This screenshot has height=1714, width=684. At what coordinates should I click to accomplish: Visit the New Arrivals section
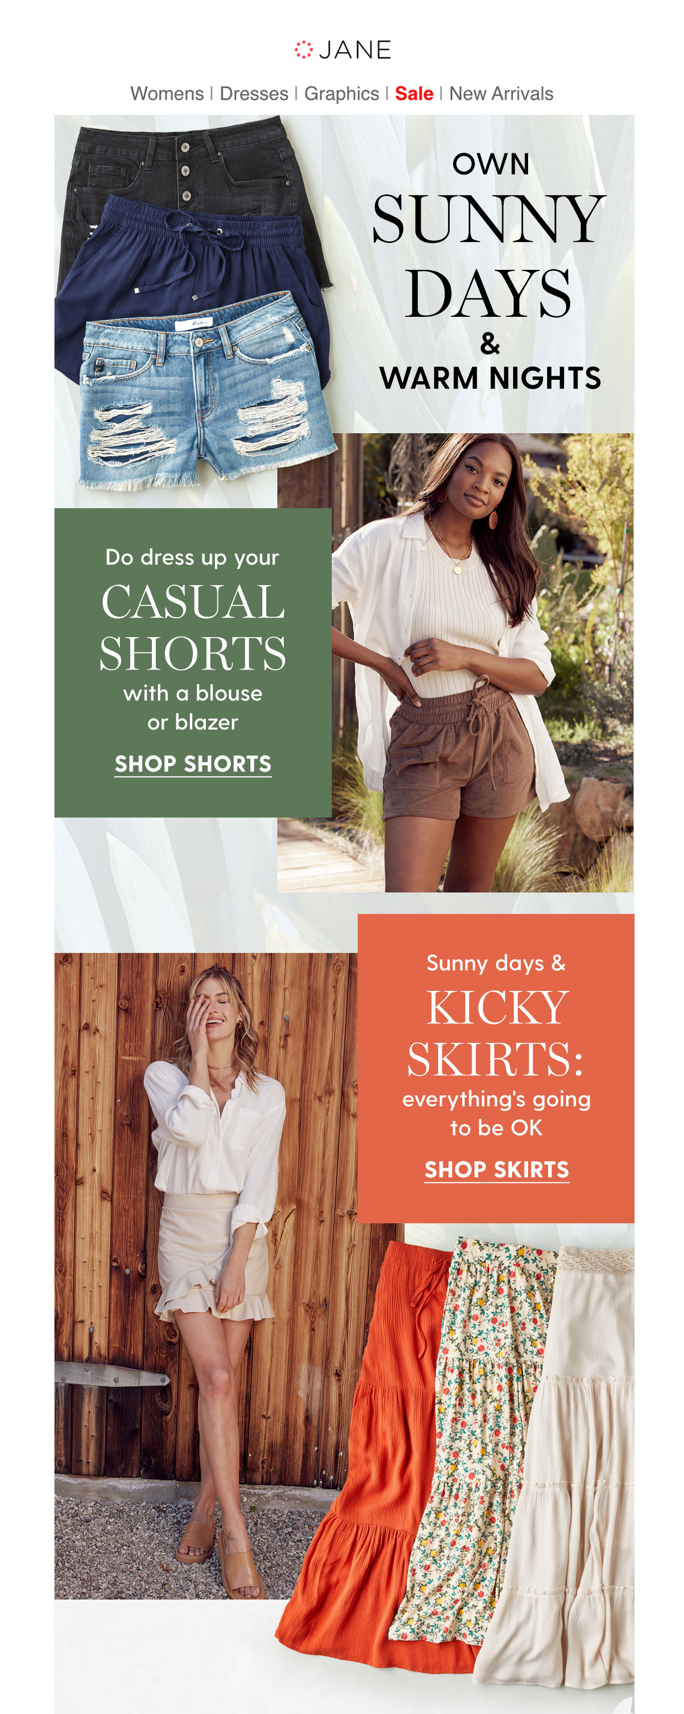501,94
